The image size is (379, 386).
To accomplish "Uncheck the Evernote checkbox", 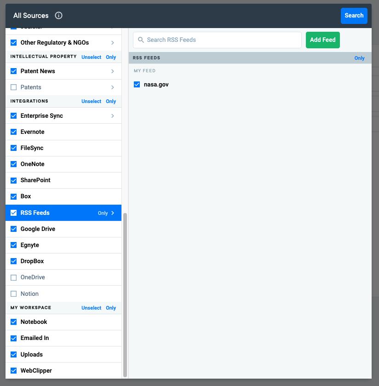I will pyautogui.click(x=14, y=132).
